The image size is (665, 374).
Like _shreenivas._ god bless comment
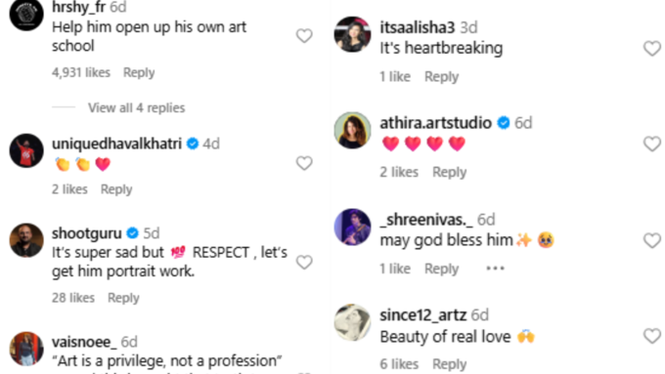[x=652, y=240]
